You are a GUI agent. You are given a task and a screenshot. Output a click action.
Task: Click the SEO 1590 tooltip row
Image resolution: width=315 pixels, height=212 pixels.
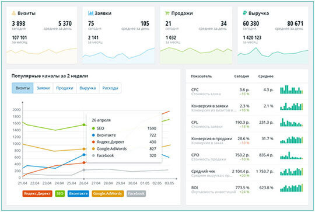(124, 128)
